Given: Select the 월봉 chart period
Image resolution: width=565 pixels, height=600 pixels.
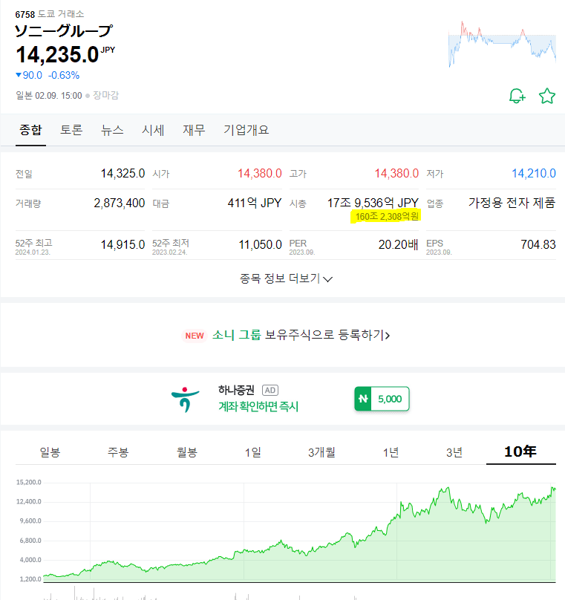Looking at the screenshot, I should (x=187, y=452).
